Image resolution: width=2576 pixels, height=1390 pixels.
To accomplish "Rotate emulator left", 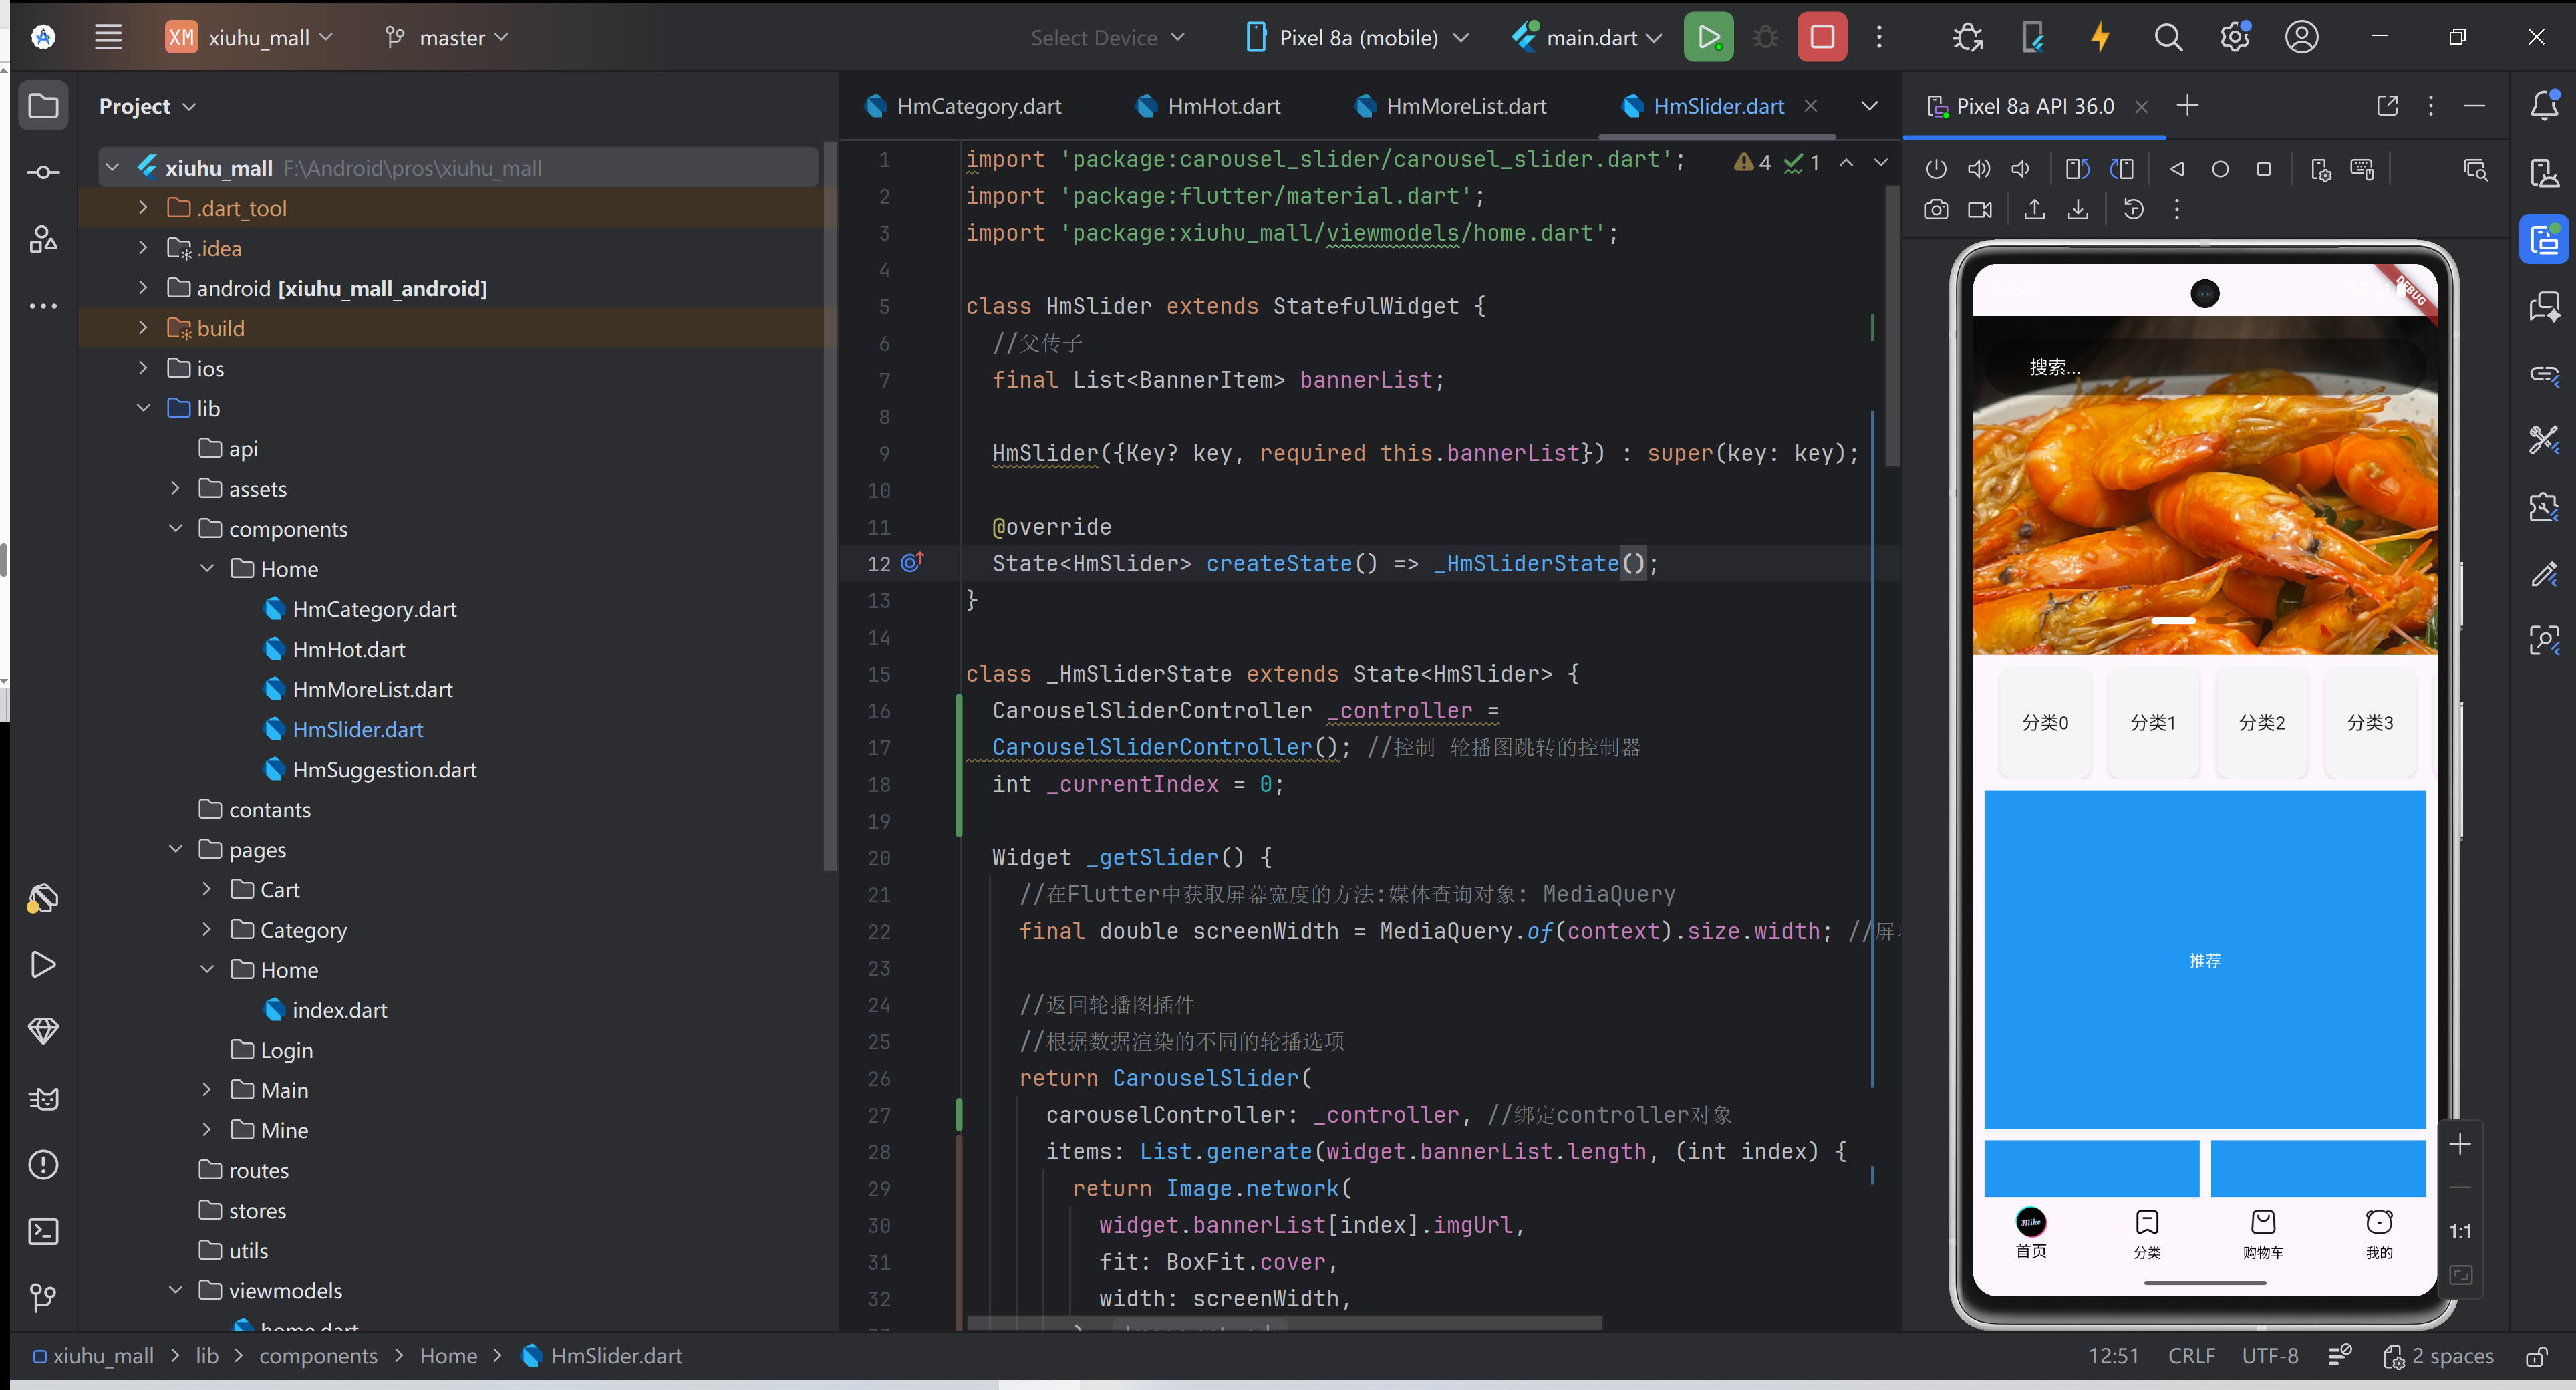I will coord(2077,169).
